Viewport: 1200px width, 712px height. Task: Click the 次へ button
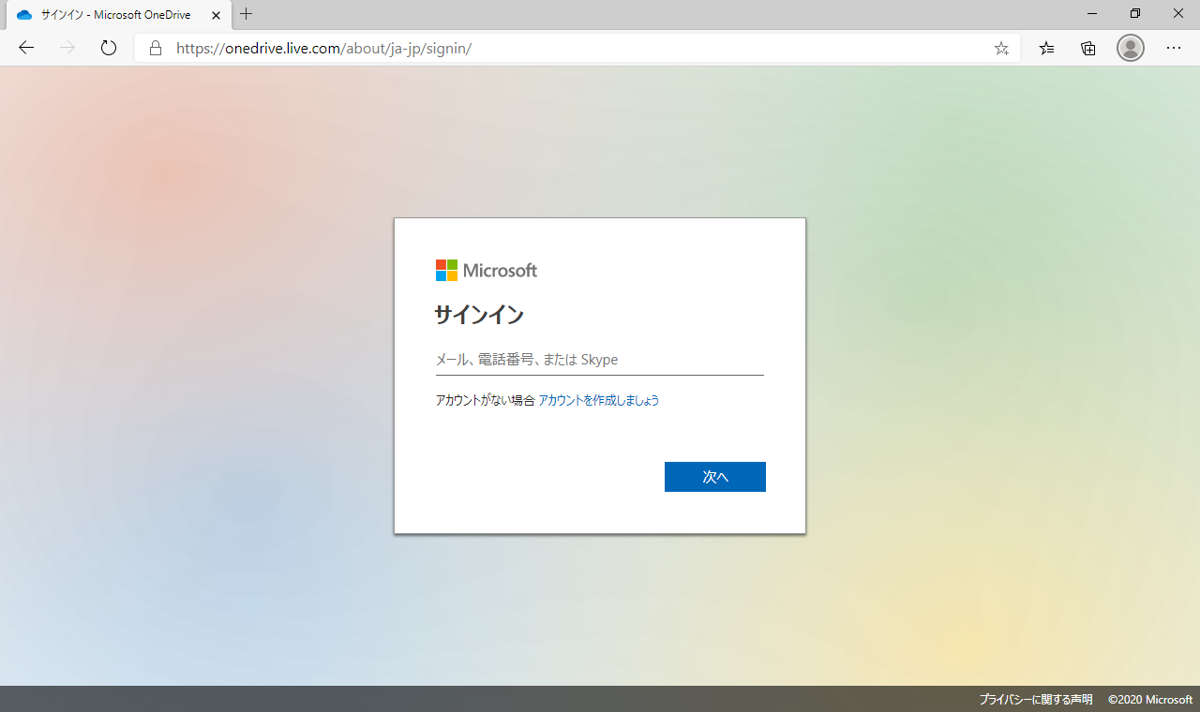pyautogui.click(x=715, y=477)
